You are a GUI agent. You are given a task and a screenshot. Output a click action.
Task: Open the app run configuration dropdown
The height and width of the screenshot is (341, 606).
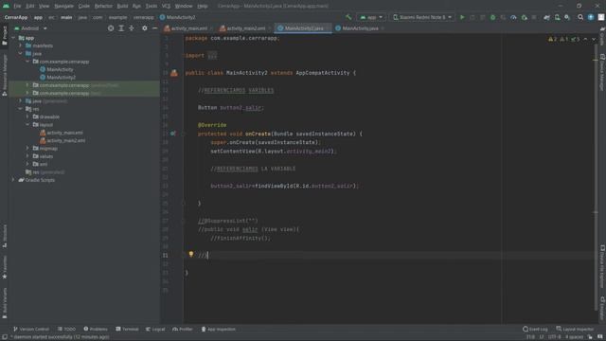coord(371,17)
